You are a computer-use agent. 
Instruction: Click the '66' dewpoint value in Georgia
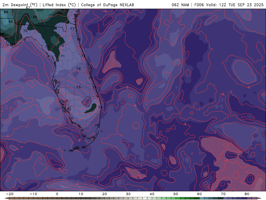point(35,17)
